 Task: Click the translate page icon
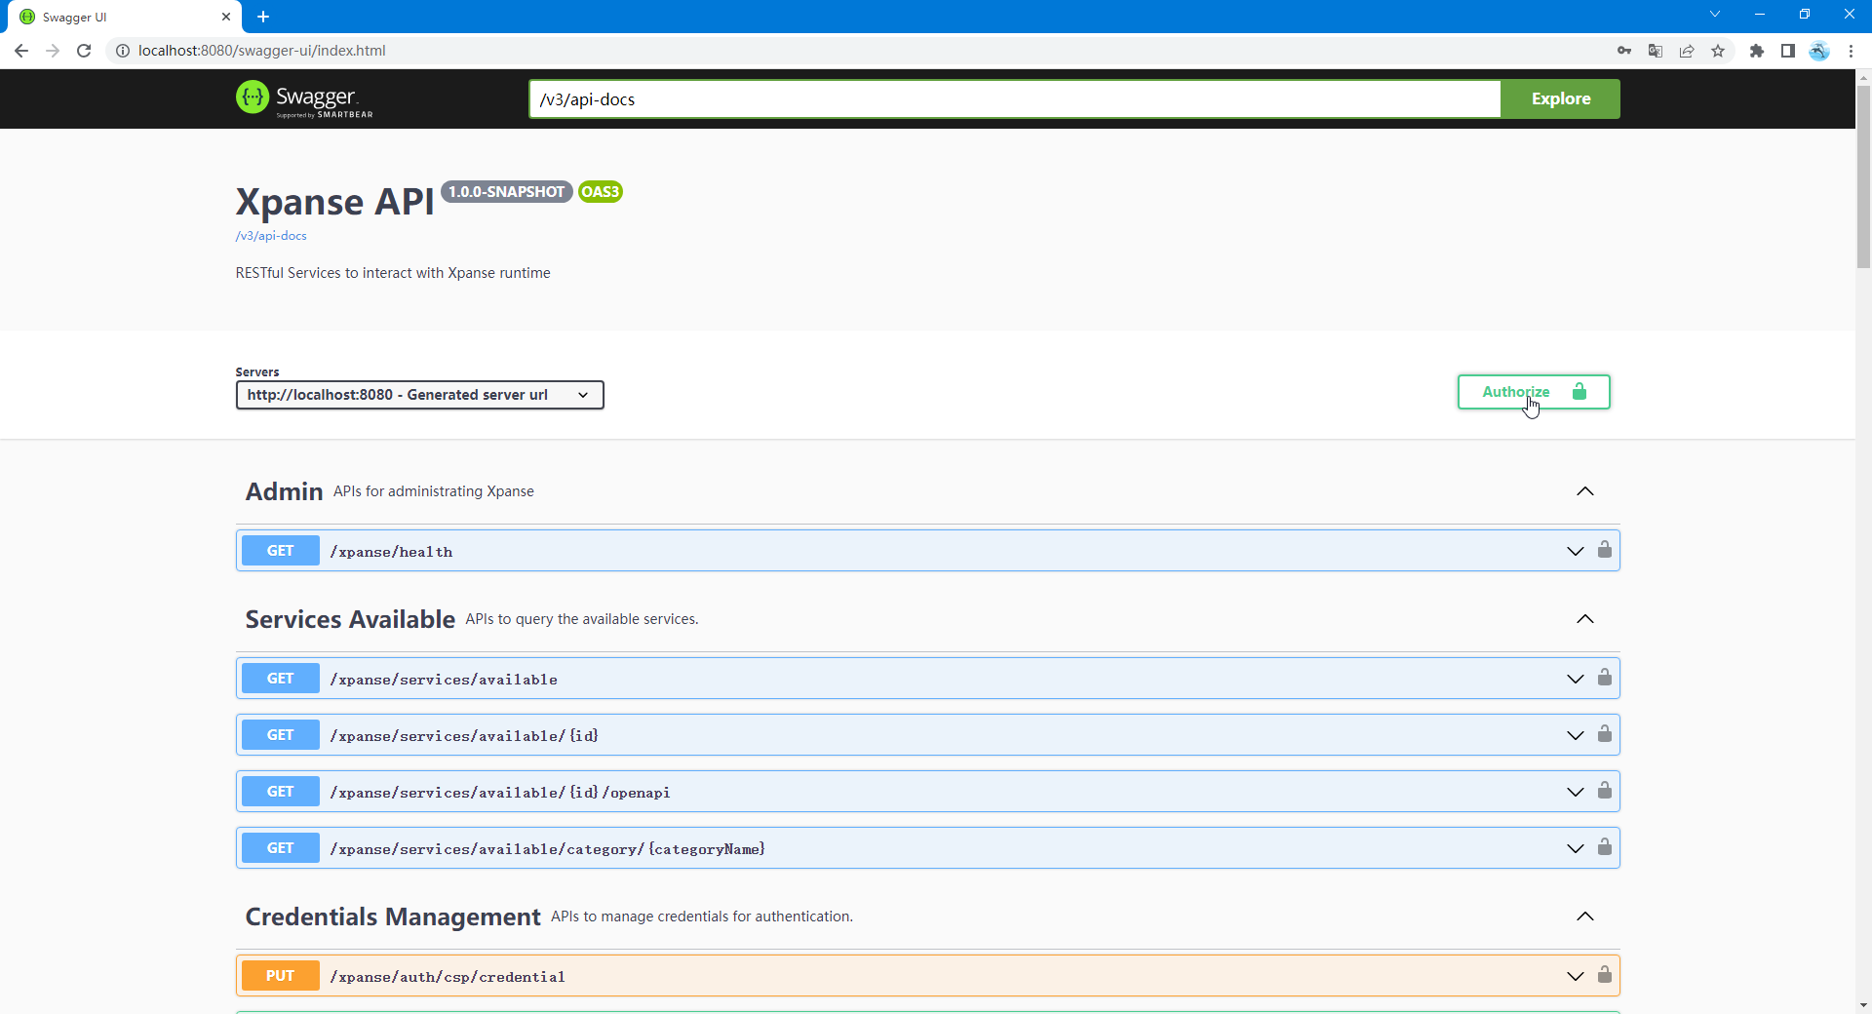coord(1656,51)
